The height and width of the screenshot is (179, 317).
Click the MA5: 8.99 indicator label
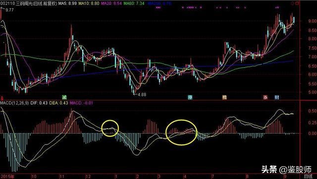pos(67,3)
